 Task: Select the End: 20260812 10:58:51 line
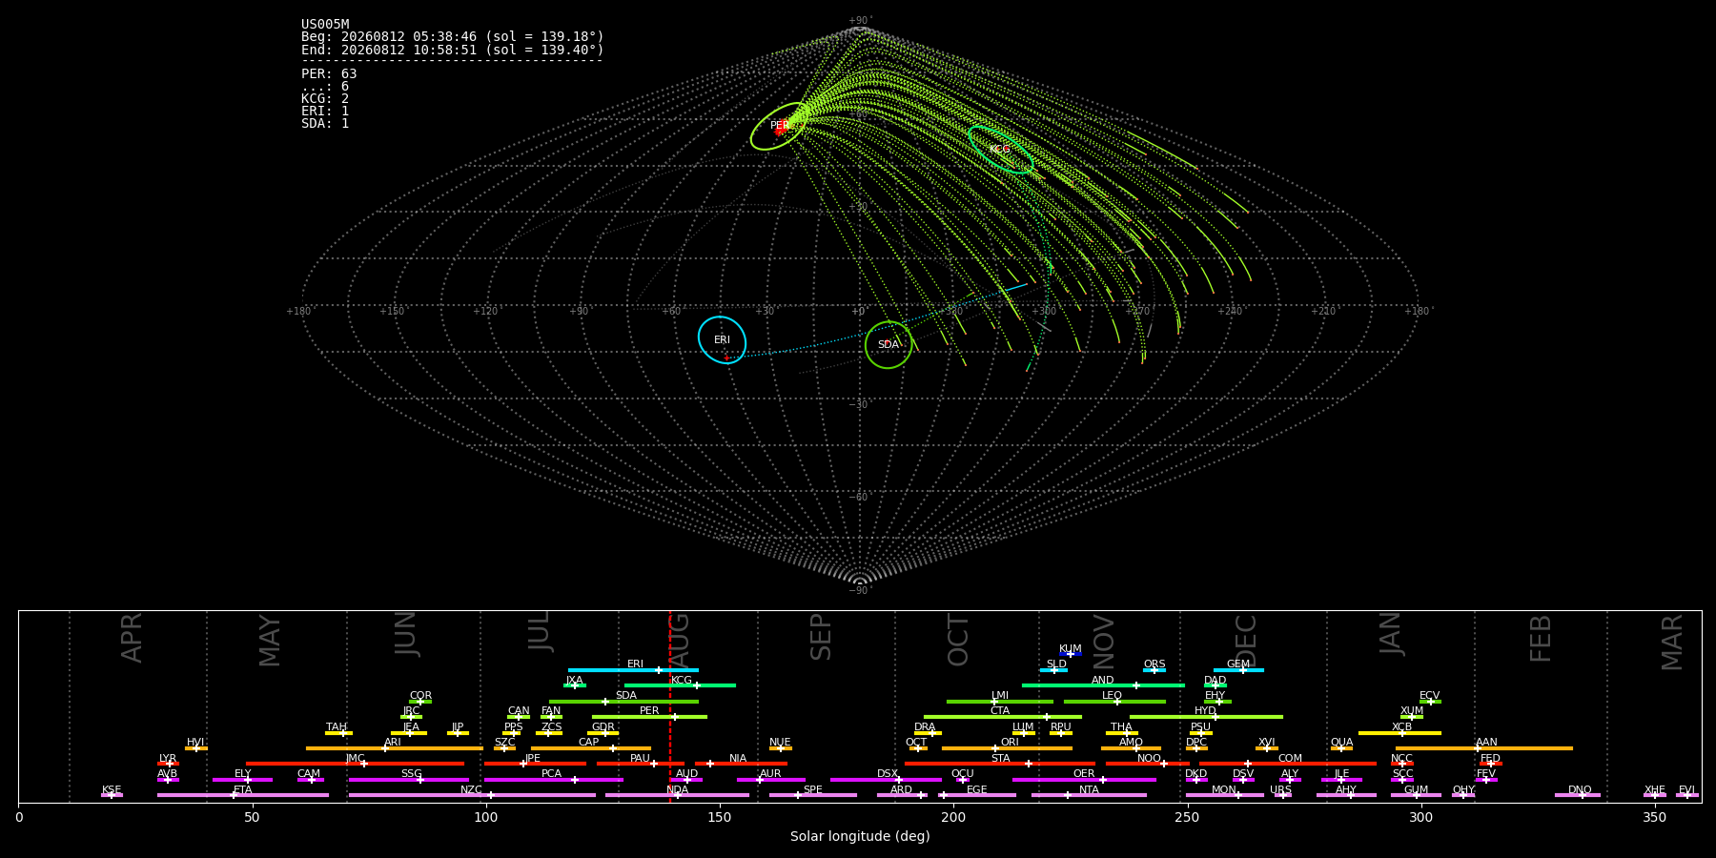pyautogui.click(x=453, y=50)
